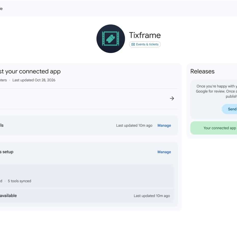Click the ticket icon in Events chip

[x=133, y=44]
